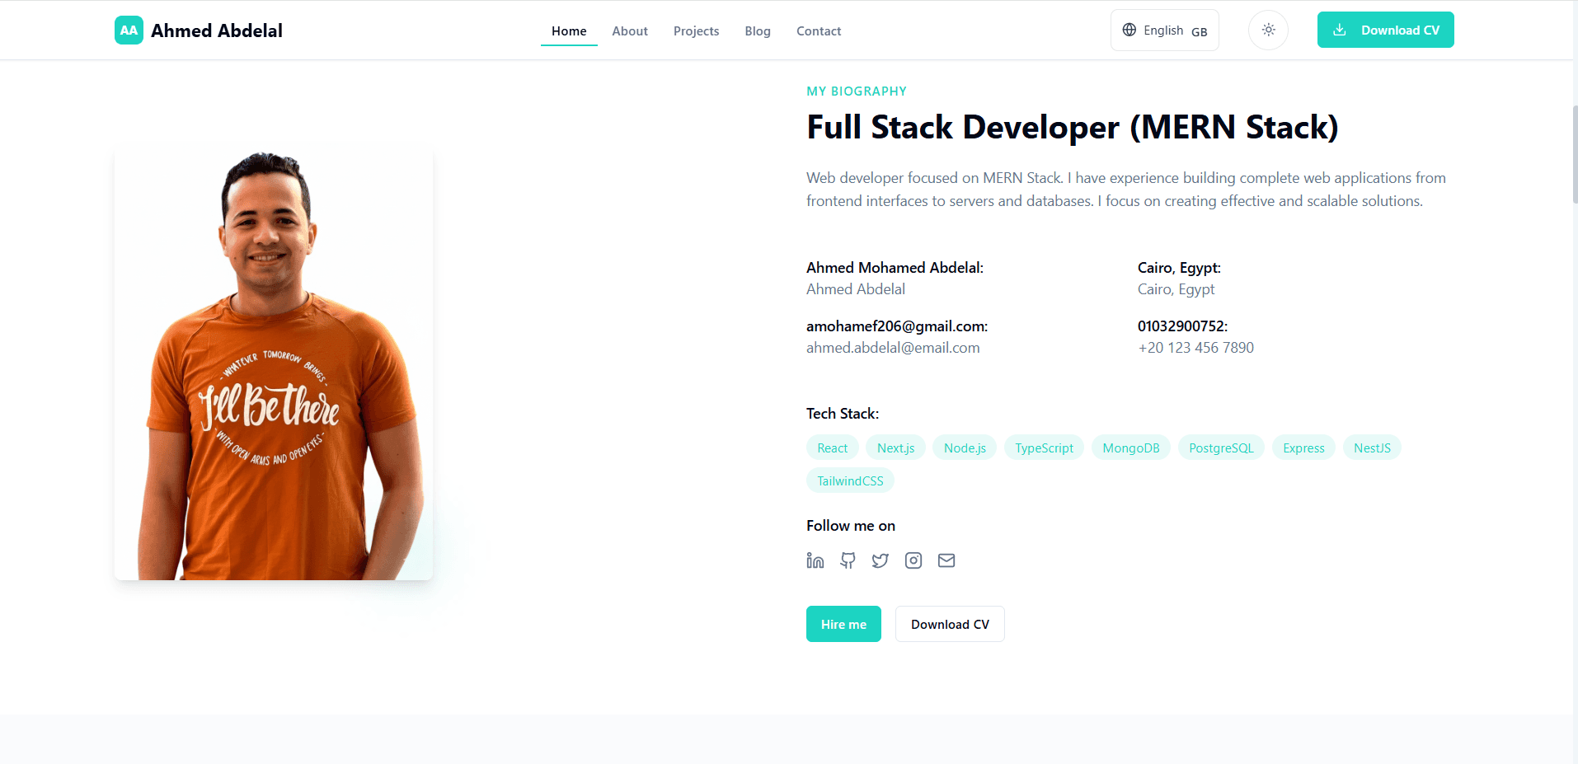Open the Blog nav link

tap(758, 31)
